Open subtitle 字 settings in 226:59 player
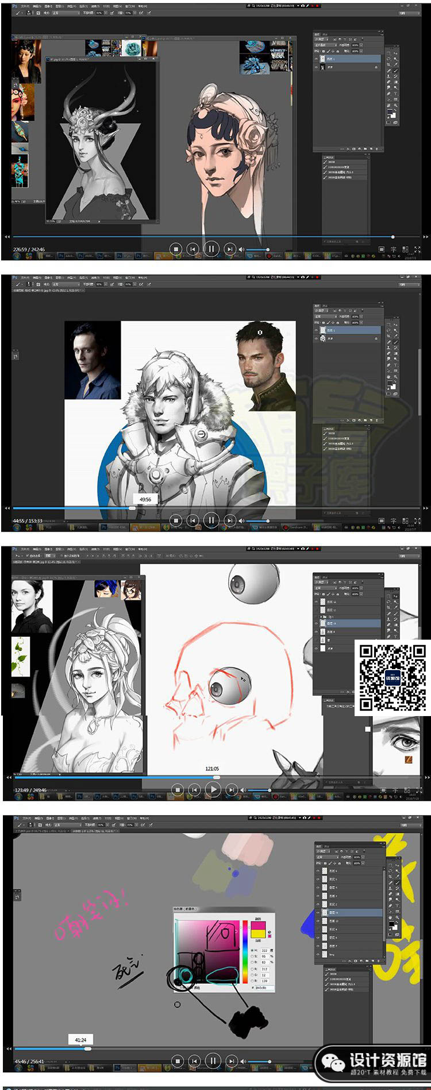This screenshot has height=1090, width=431. click(394, 250)
